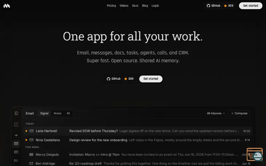Viewport: 266px width, 166px height.
Task: Click the browser search widget icon at bottom right
Action: tap(255, 154)
